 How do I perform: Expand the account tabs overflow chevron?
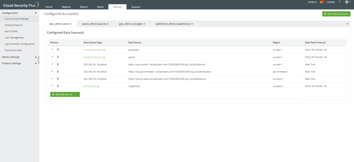point(347,24)
